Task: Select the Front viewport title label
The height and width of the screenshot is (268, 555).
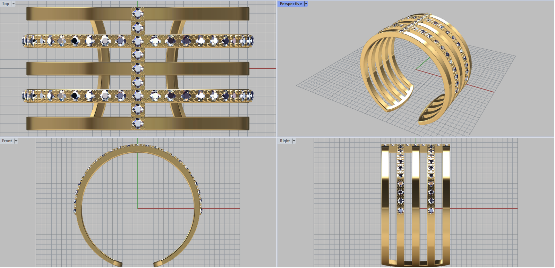Action: coord(7,141)
